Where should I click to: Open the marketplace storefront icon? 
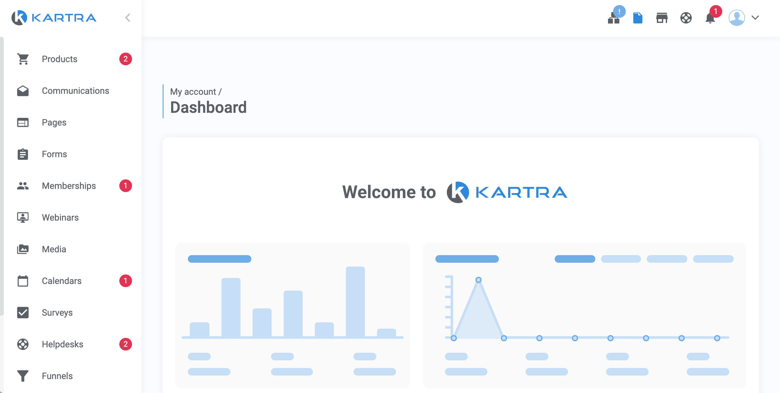(x=662, y=18)
